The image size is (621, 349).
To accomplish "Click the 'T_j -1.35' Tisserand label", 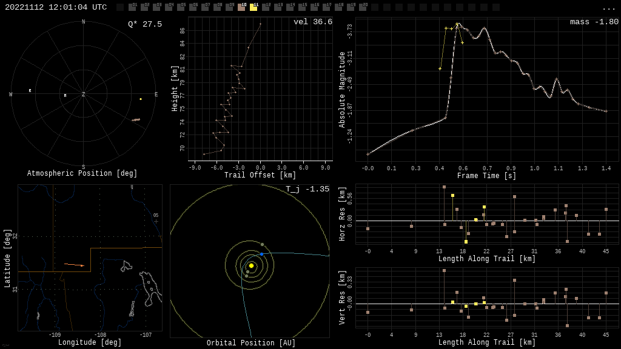I will [307, 190].
